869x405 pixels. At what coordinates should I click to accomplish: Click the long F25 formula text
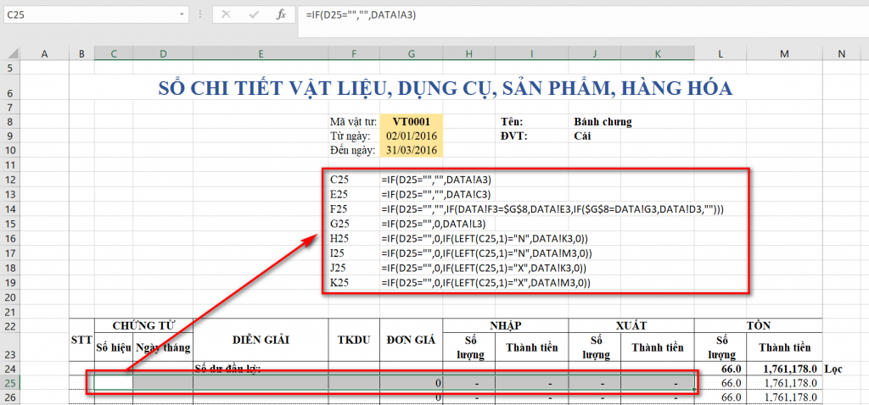coord(552,209)
